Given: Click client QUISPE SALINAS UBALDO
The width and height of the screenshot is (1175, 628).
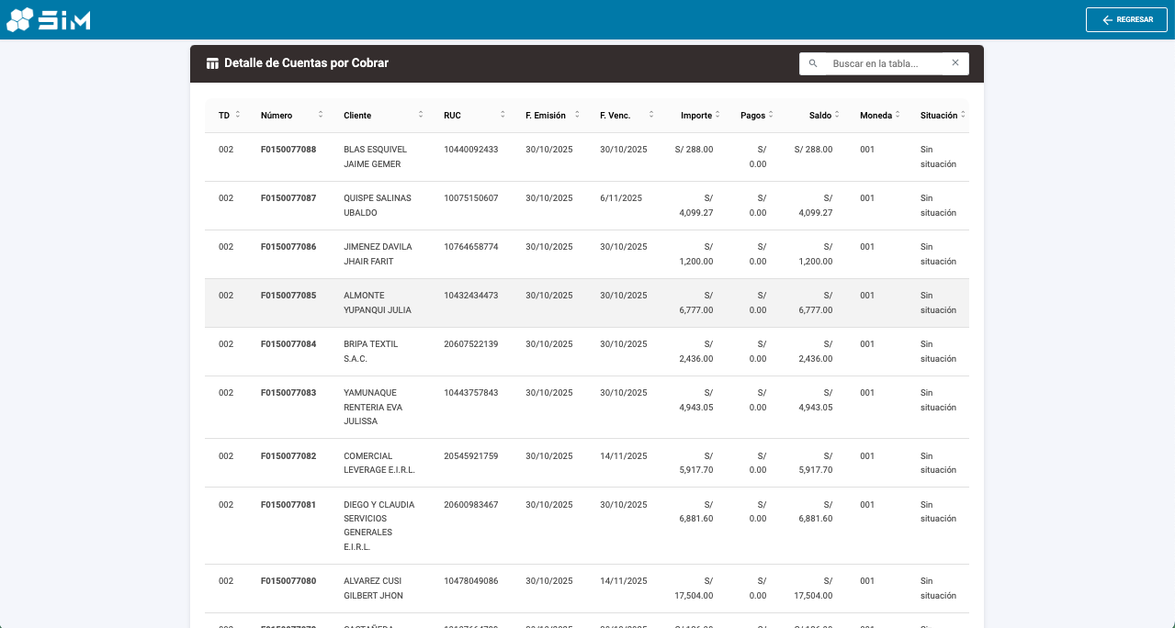Looking at the screenshot, I should [378, 206].
